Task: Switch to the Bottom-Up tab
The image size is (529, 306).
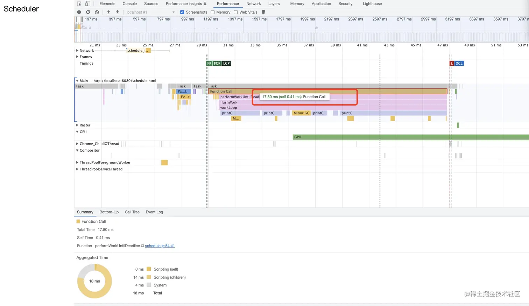Action: pyautogui.click(x=108, y=212)
